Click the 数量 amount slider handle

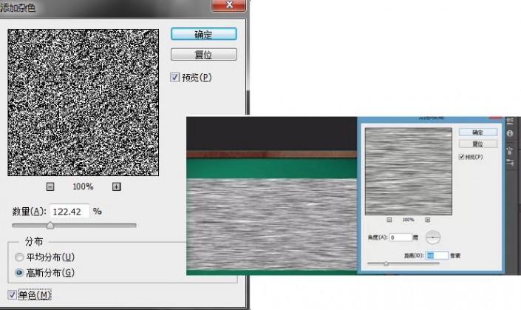[50, 226]
